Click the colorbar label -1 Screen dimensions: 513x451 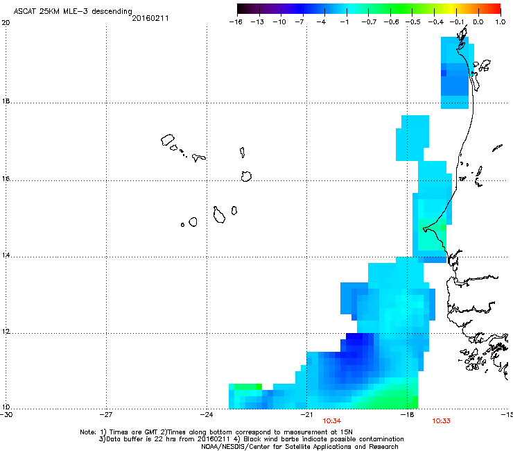click(344, 22)
